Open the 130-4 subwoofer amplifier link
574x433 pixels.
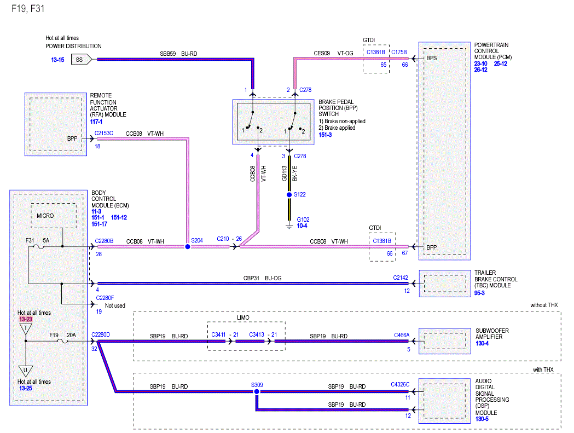coord(482,343)
